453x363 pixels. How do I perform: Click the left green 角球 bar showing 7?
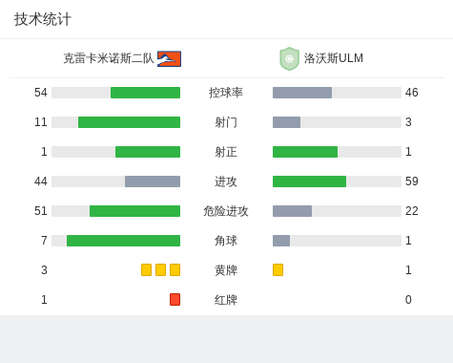tap(123, 241)
